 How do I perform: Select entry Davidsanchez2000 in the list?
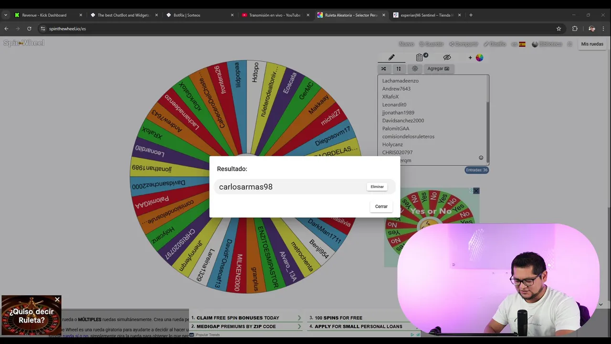coord(403,120)
